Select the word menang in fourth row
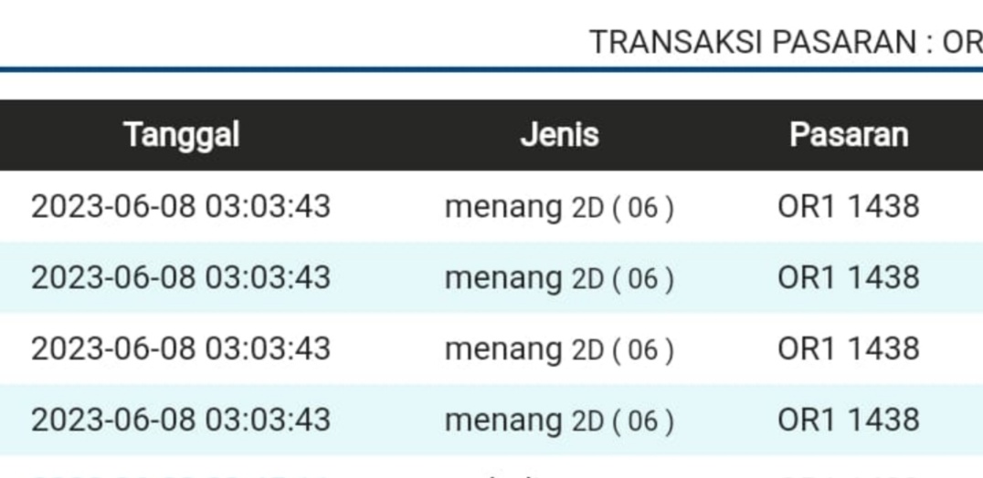 503,421
